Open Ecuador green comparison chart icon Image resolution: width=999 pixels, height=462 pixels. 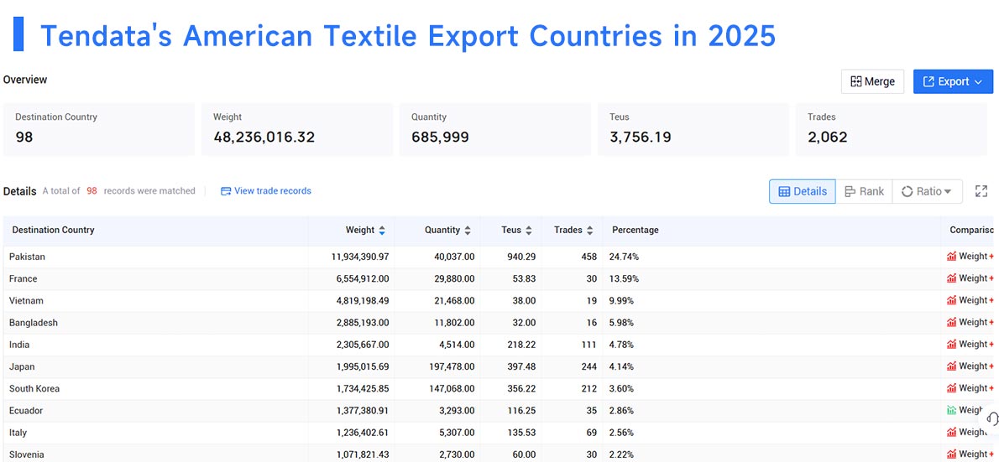click(951, 411)
